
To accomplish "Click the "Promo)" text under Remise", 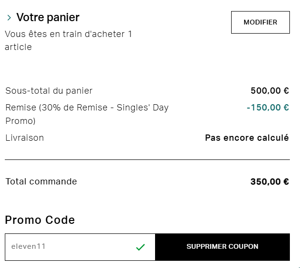I will tap(20, 121).
